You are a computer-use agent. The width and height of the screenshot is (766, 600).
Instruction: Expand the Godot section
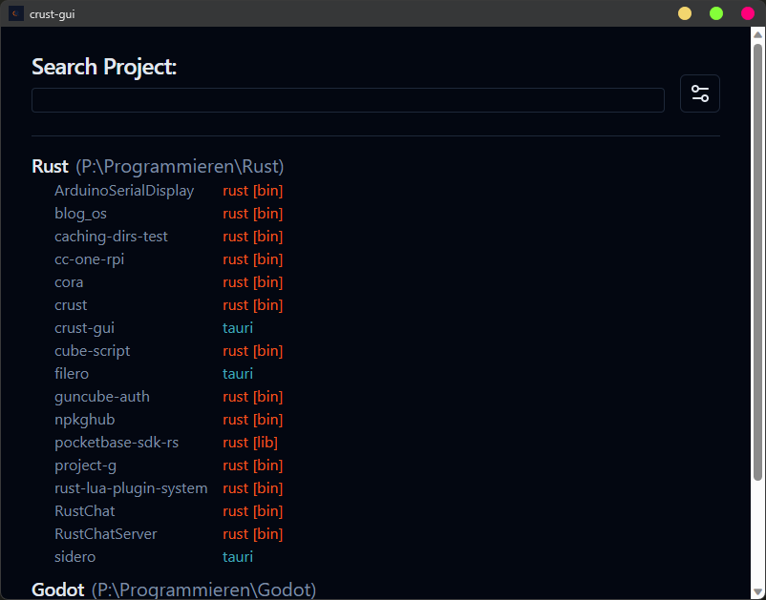tap(57, 590)
